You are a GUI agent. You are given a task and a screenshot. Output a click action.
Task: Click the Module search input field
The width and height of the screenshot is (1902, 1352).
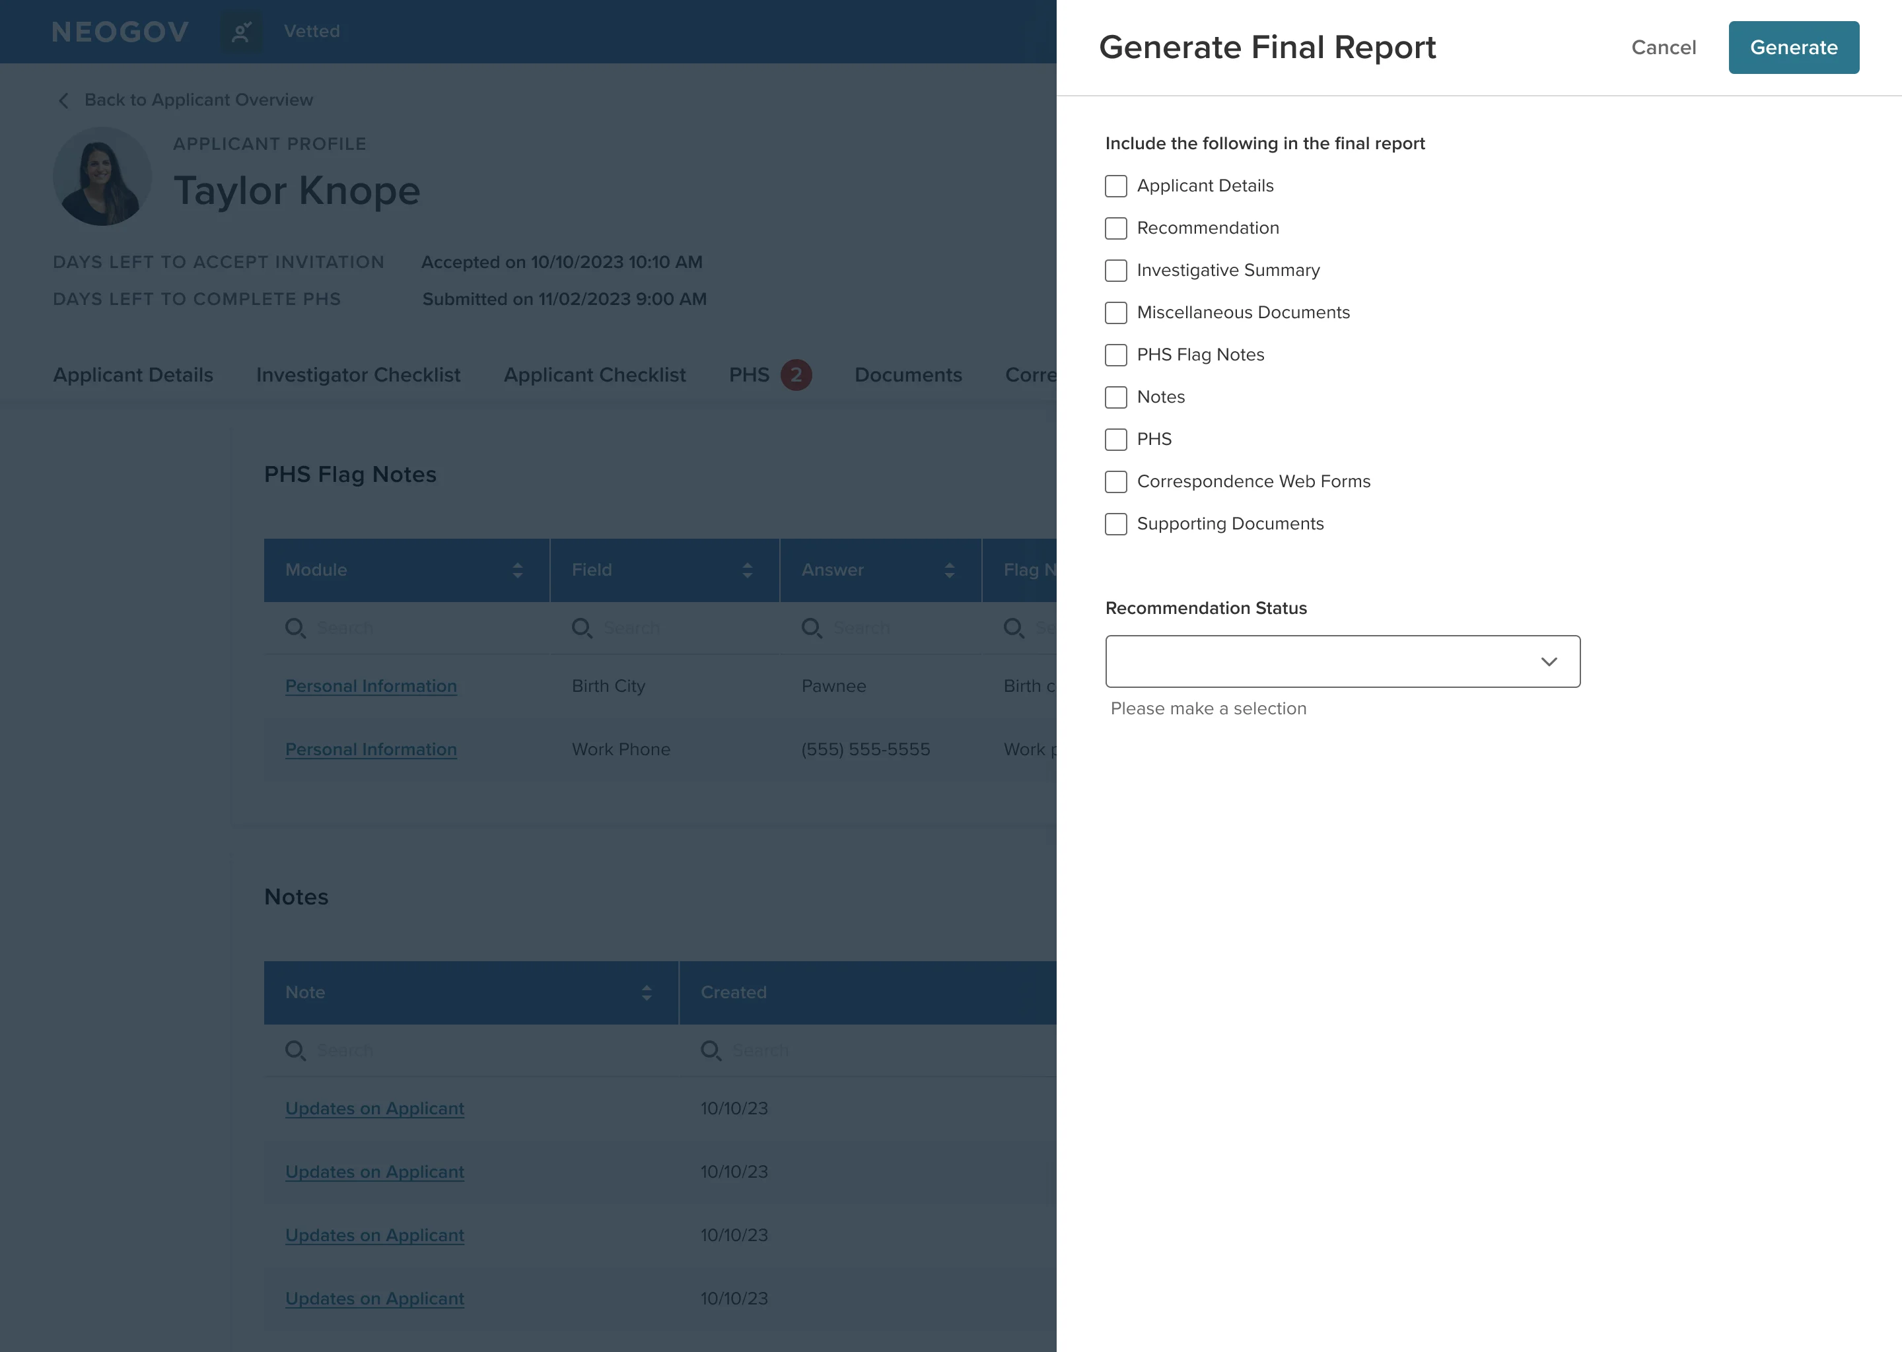[406, 628]
